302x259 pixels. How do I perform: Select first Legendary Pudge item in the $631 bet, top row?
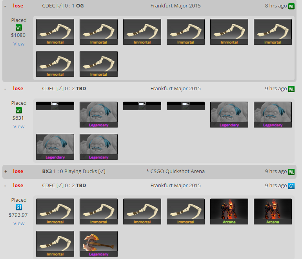point(98,115)
